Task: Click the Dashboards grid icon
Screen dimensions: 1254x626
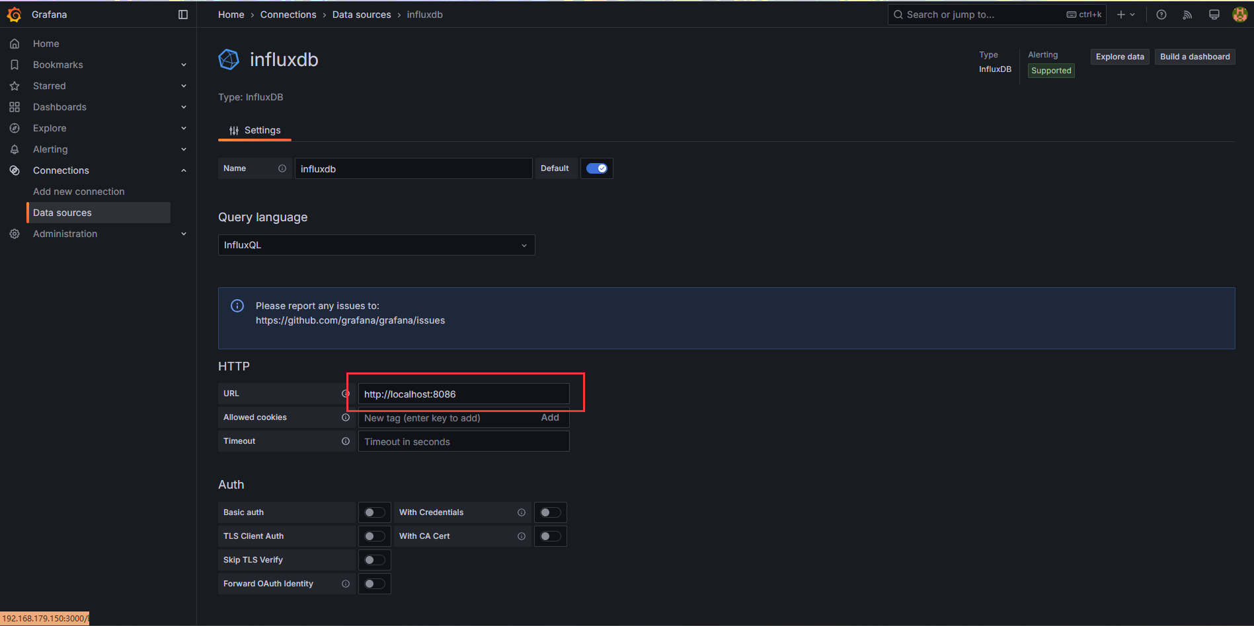Action: (15, 107)
